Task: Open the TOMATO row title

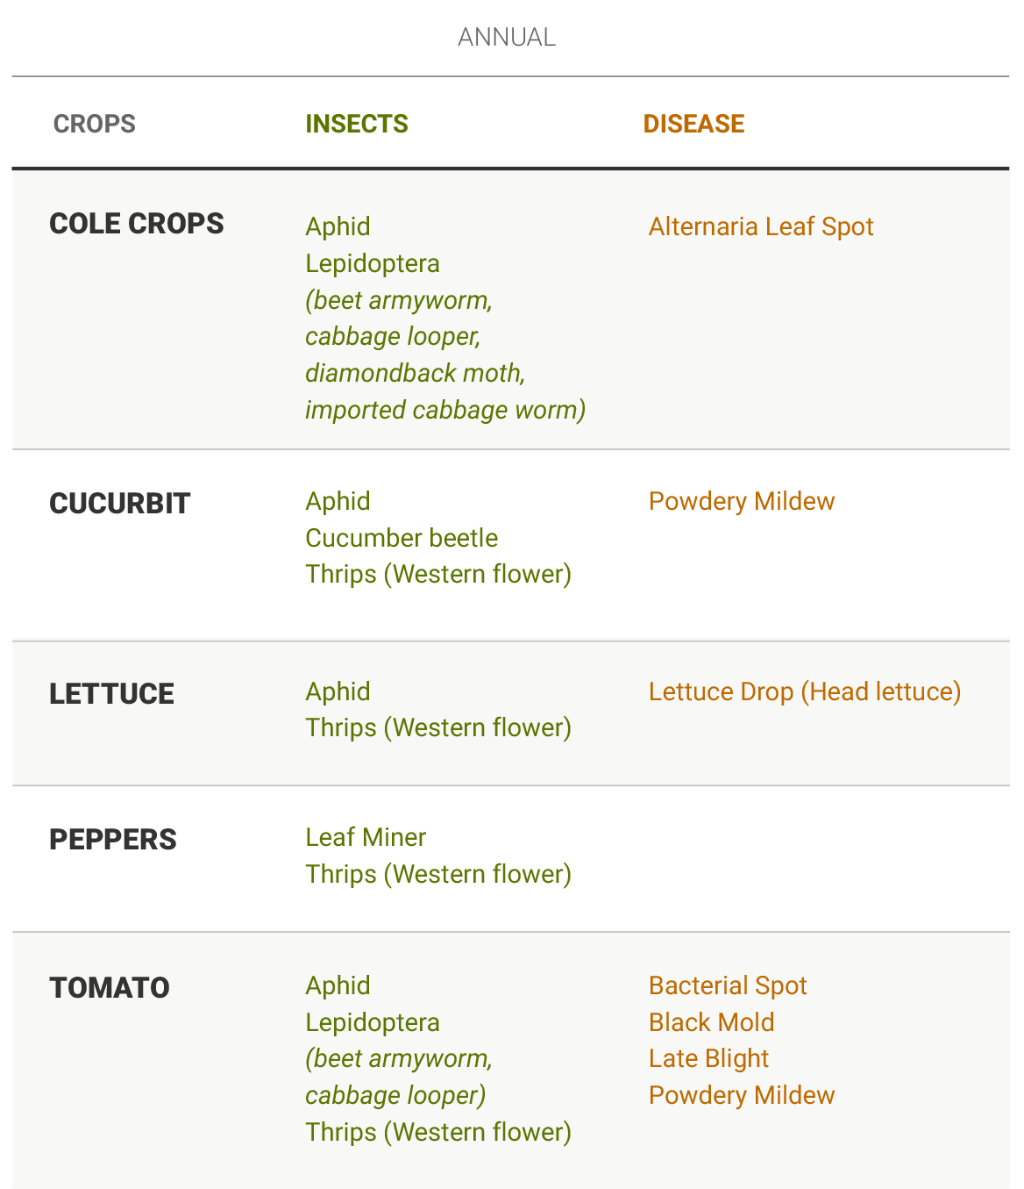Action: 110,988
